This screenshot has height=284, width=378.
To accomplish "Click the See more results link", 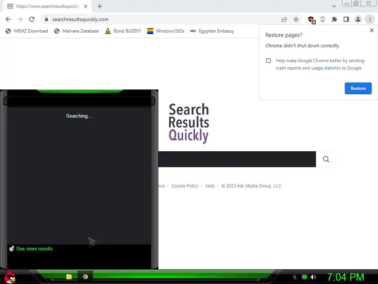I will pos(34,249).
